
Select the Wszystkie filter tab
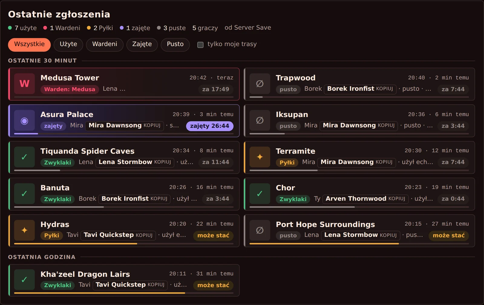29,44
